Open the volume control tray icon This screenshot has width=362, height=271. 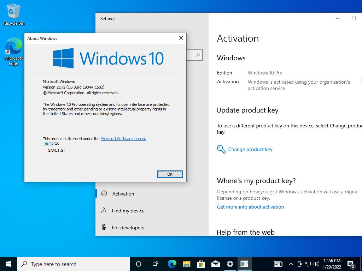pos(316,264)
